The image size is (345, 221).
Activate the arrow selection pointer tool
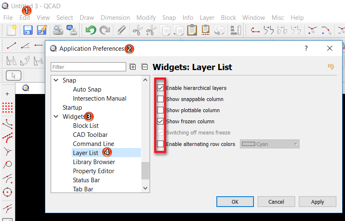point(14,75)
